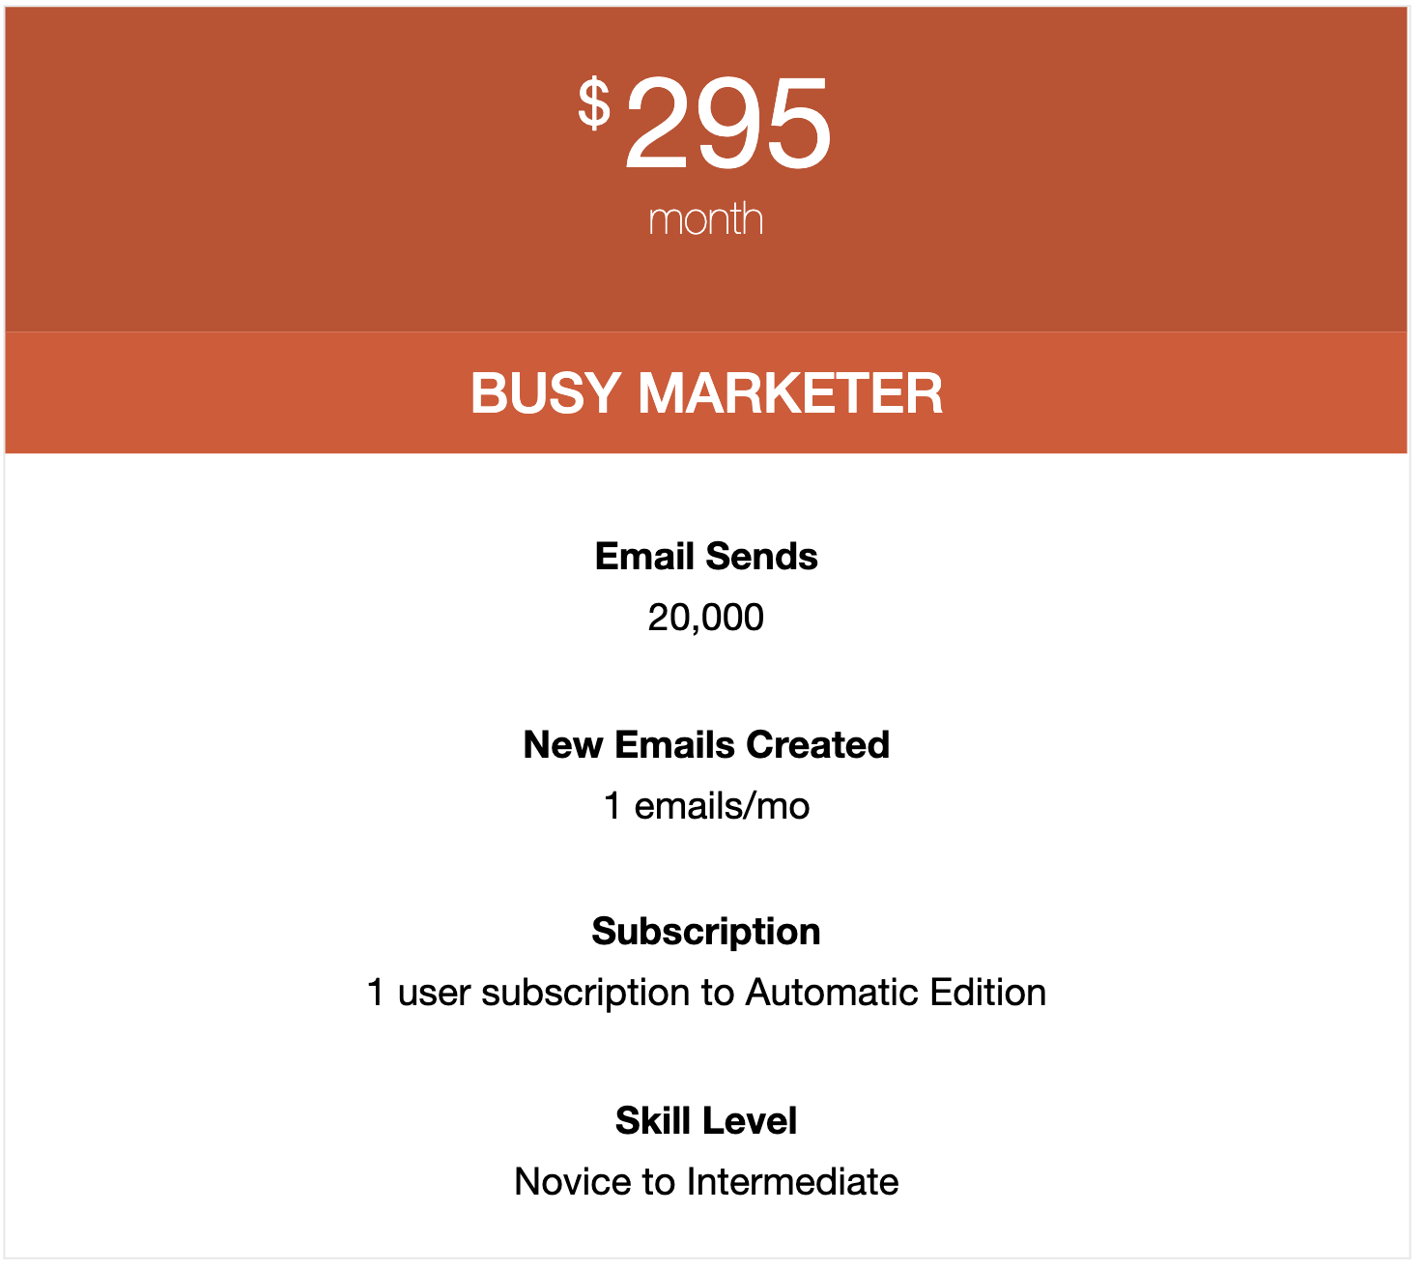Click the dark orange price header area

click(706, 169)
